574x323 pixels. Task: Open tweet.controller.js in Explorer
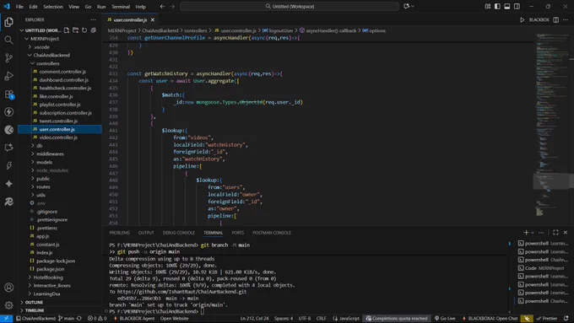coord(58,121)
